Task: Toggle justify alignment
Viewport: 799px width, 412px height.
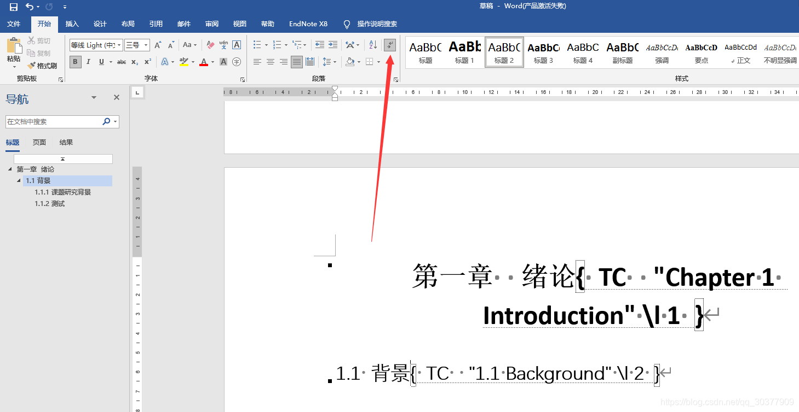Action: pos(296,62)
